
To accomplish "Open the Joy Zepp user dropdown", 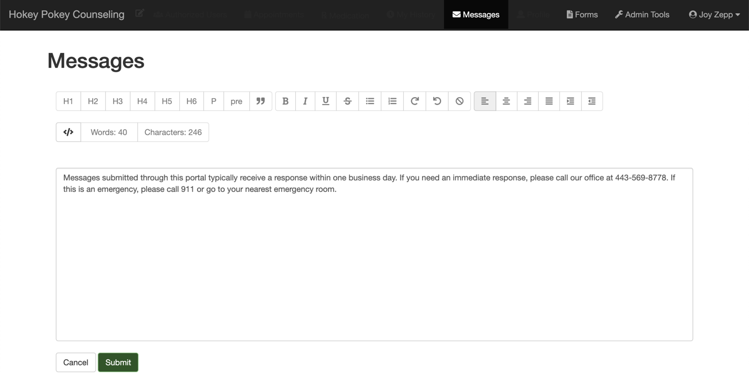I will coord(714,14).
